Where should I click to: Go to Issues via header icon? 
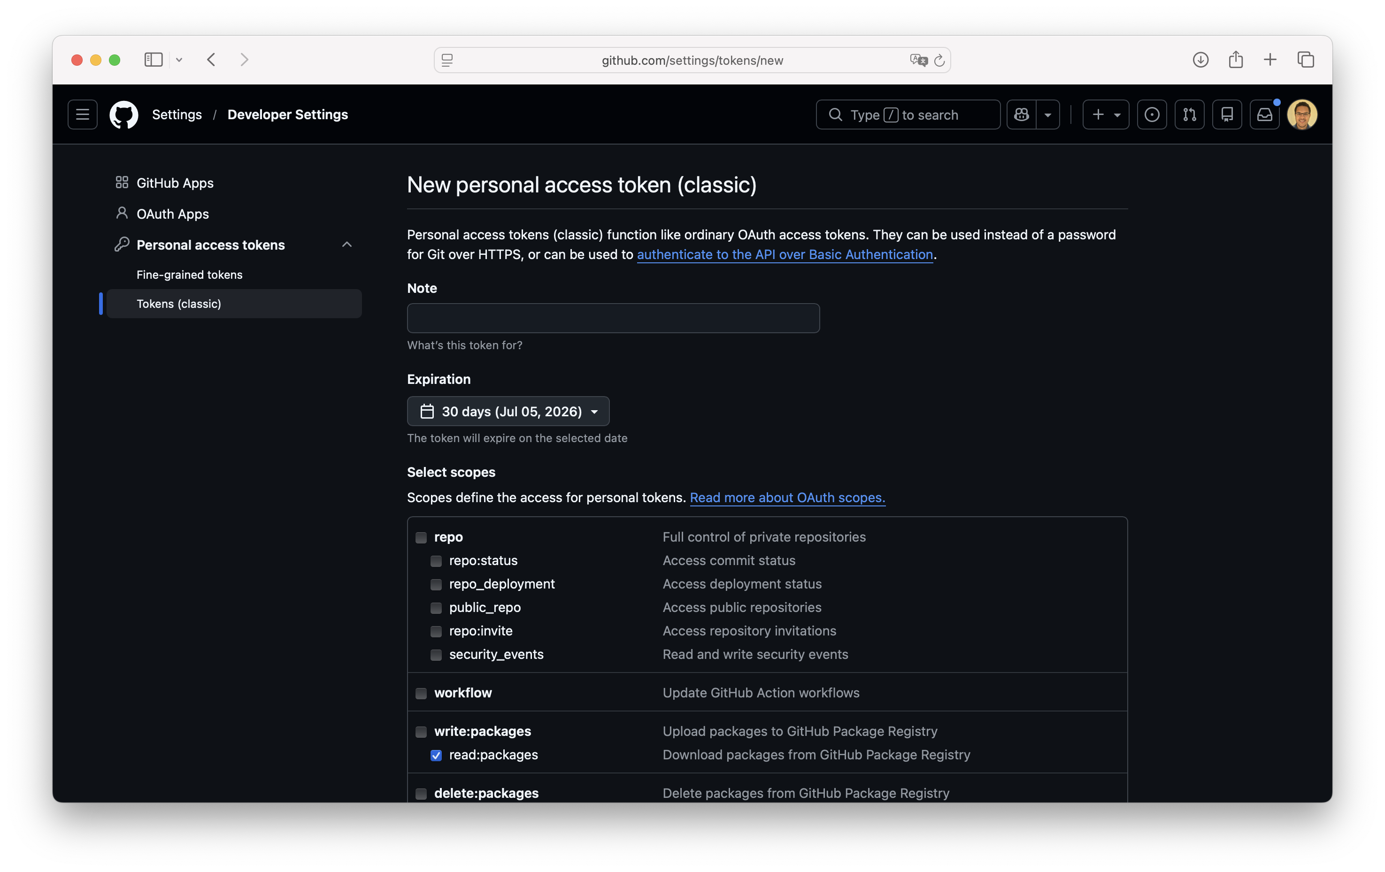point(1152,115)
